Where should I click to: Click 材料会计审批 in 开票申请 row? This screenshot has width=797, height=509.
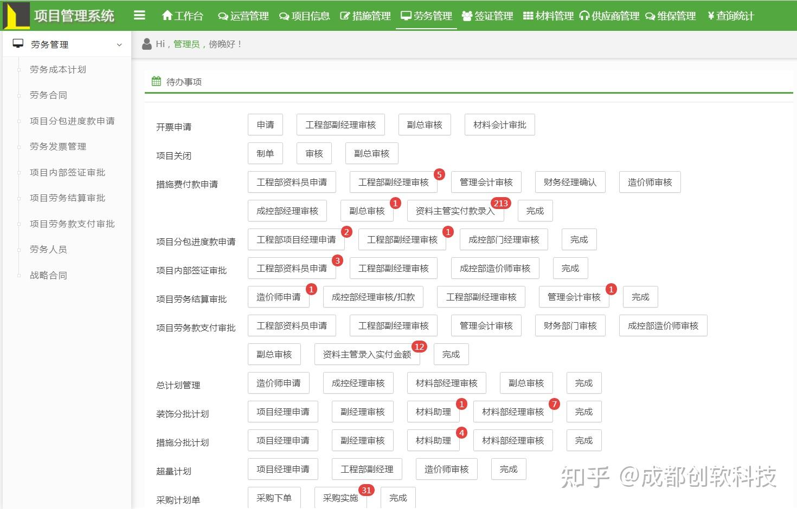point(500,125)
